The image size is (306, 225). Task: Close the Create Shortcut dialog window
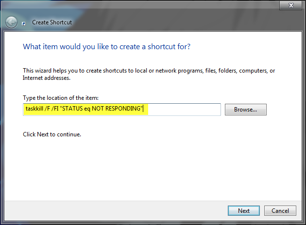[x=291, y=5]
